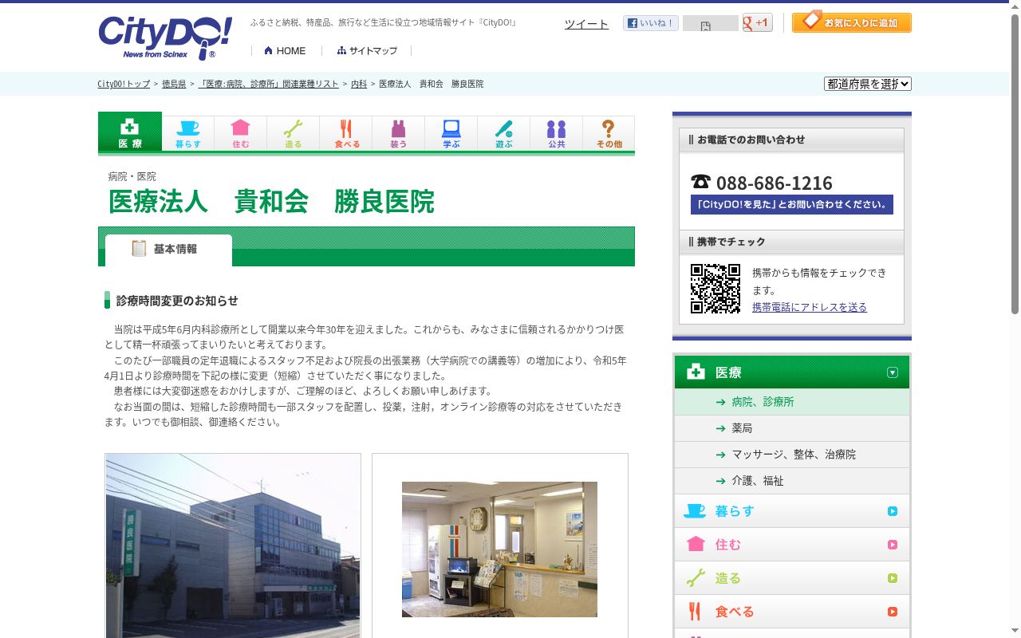1021x638 pixels.
Task: Click the お気に入りに追加 bookmark button
Action: (852, 22)
